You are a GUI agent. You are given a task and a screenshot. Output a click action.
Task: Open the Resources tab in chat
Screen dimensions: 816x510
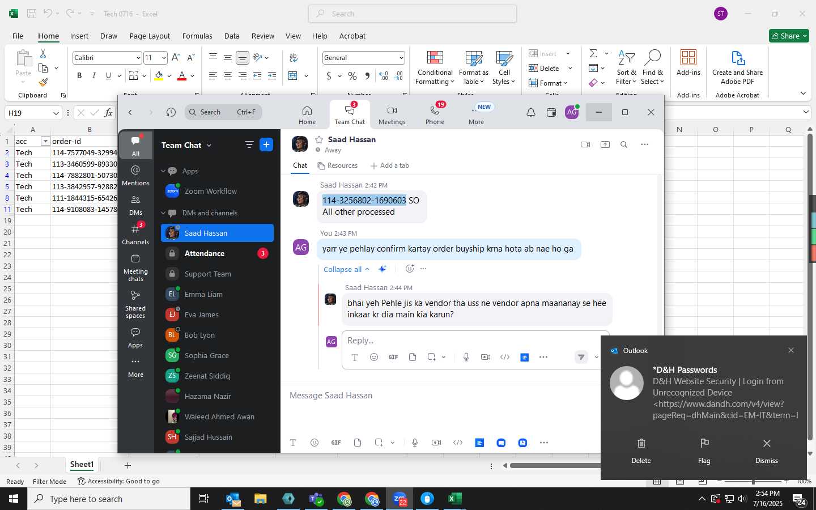pos(338,165)
